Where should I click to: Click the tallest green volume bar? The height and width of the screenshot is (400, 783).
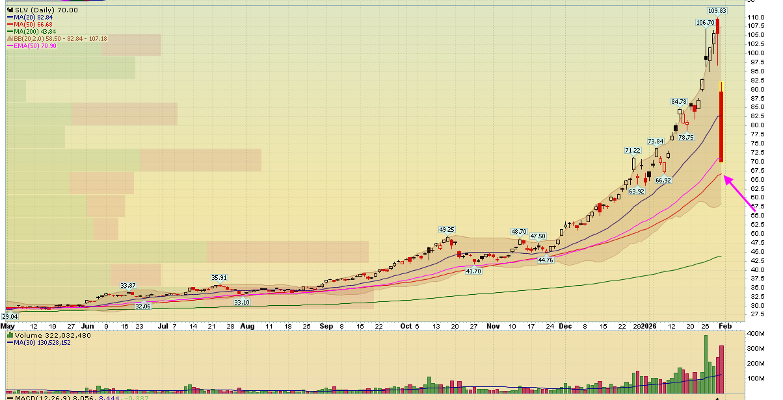pos(706,363)
